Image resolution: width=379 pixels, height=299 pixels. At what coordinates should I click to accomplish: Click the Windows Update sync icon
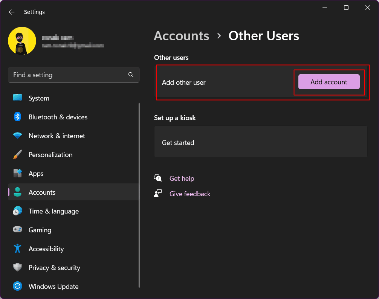17,286
